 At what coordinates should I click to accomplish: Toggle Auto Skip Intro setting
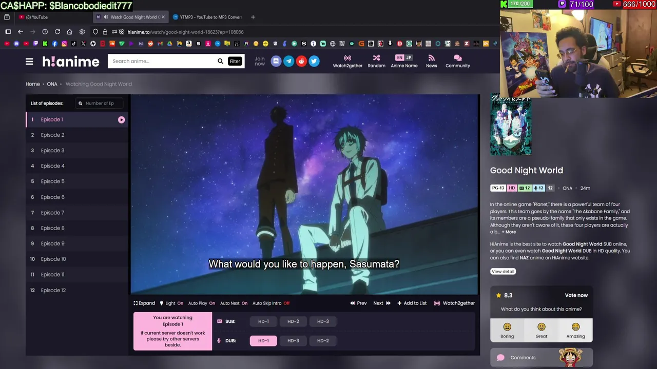coord(271,303)
